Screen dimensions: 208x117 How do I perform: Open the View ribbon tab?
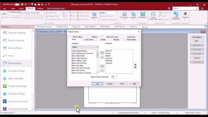coord(13,8)
